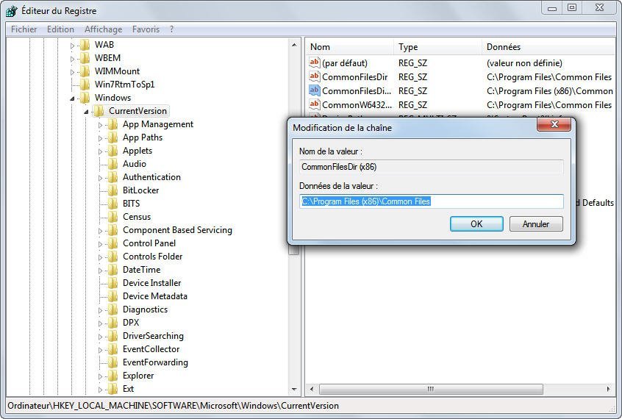Click the values pane scroll right arrow
Image resolution: width=622 pixels, height=419 pixels.
click(609, 389)
